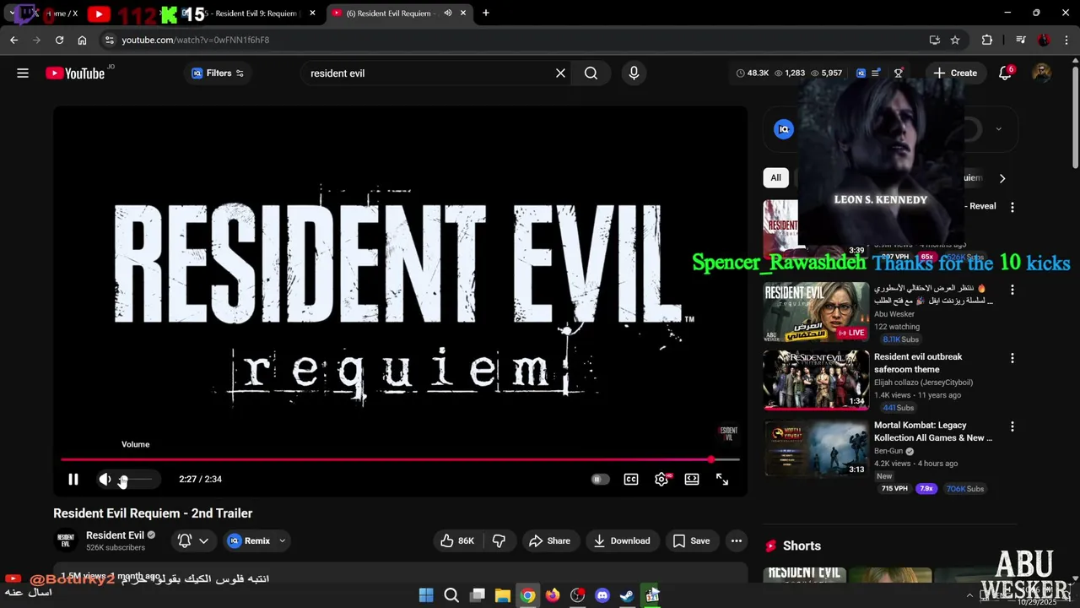Click the Share button
The width and height of the screenshot is (1080, 608).
click(549, 541)
